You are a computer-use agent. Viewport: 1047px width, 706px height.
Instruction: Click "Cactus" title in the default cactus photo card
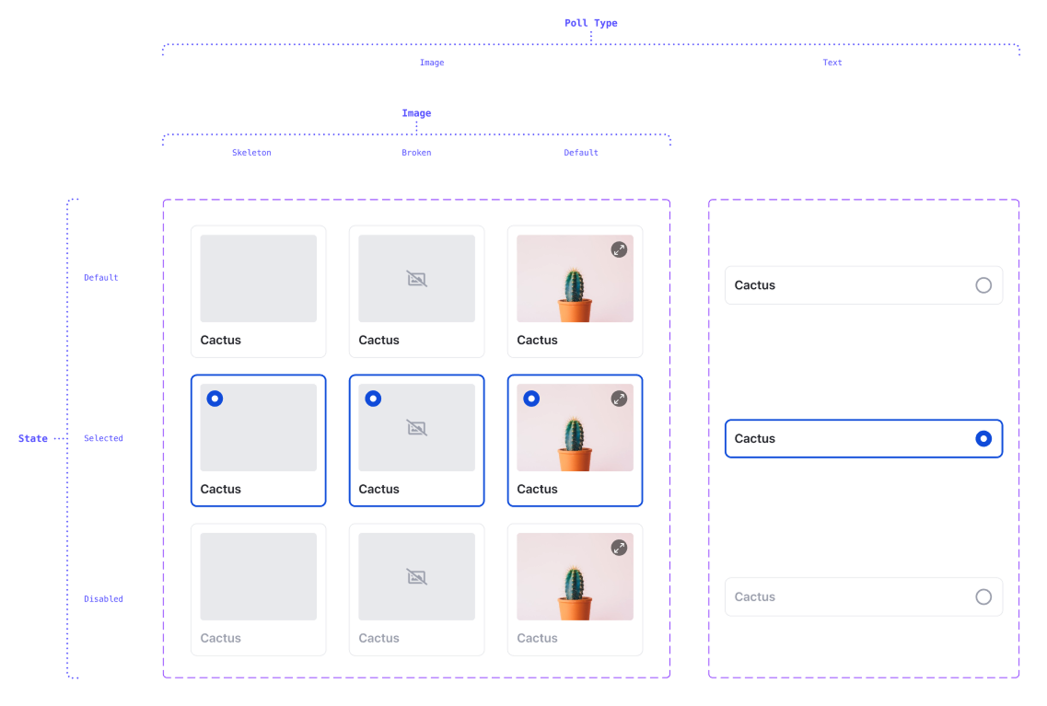pos(537,341)
